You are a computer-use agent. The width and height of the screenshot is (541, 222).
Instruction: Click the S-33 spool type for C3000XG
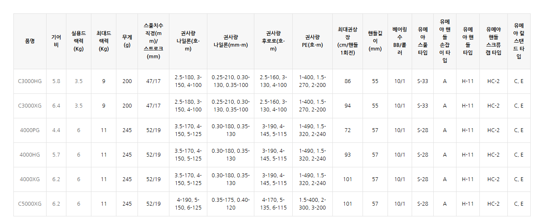pyautogui.click(x=423, y=106)
